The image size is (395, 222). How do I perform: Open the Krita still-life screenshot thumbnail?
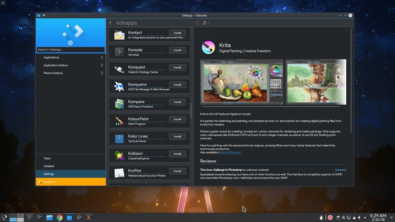tap(242, 82)
